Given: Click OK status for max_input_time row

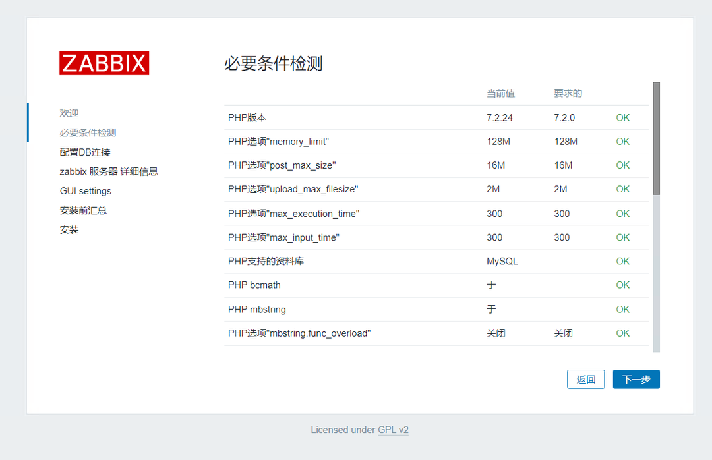Looking at the screenshot, I should click(x=622, y=237).
